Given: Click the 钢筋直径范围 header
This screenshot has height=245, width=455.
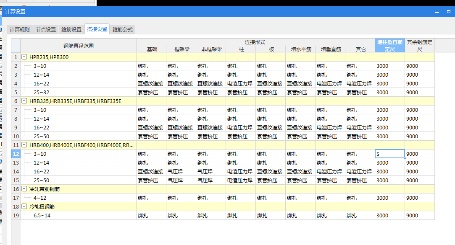Looking at the screenshot, I should [78, 46].
